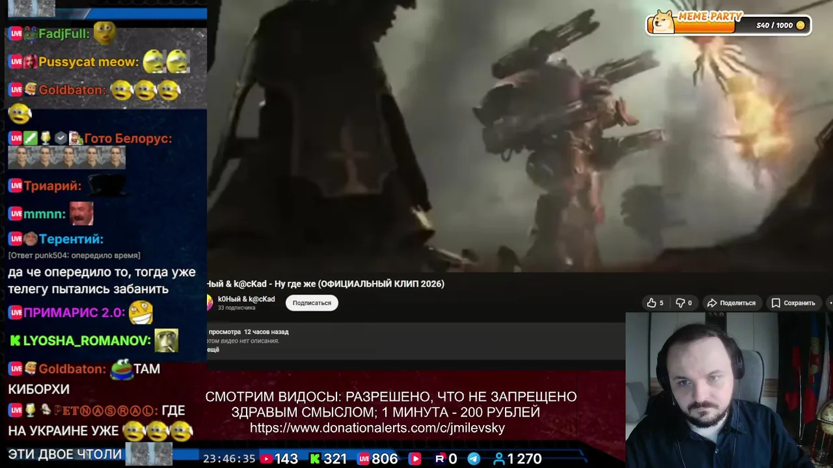Image resolution: width=833 pixels, height=468 pixels.
Task: Click the laughing man emote in mmnn message
Action: point(81,213)
